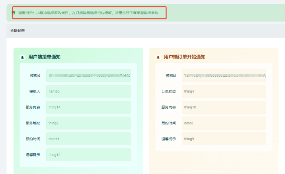Click the 接单人 input showing name5
Viewport: 285px width, 174px height.
[88, 91]
